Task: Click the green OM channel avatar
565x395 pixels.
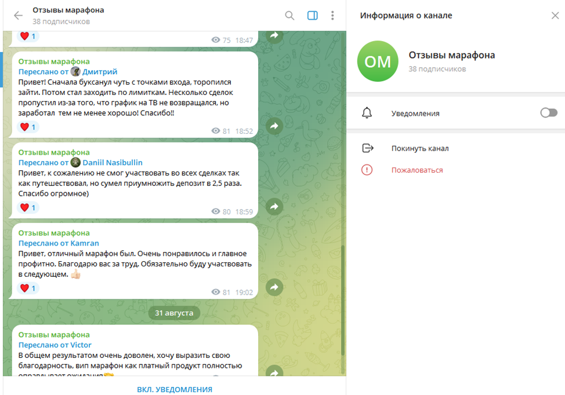Action: pos(378,61)
